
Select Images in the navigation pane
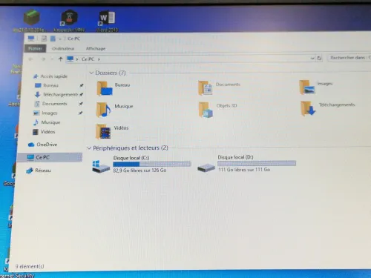45,113
